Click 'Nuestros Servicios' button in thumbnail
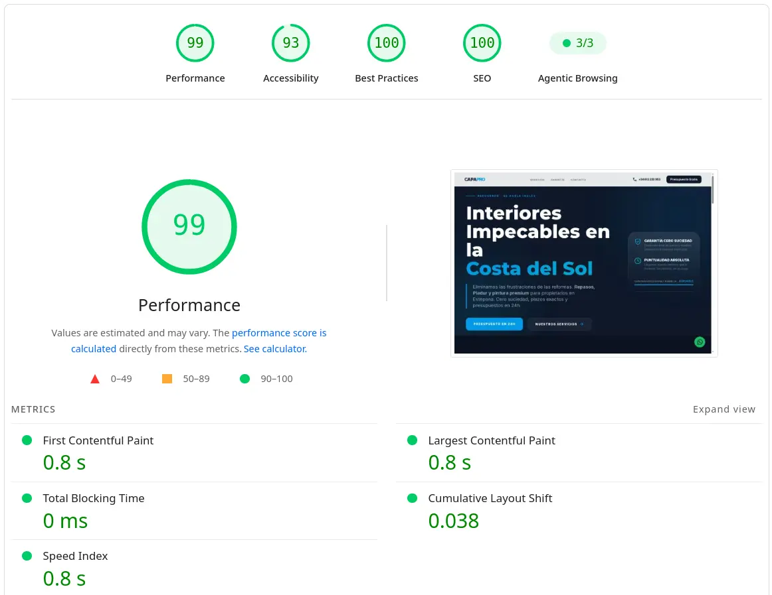This screenshot has height=595, width=772. pos(559,324)
